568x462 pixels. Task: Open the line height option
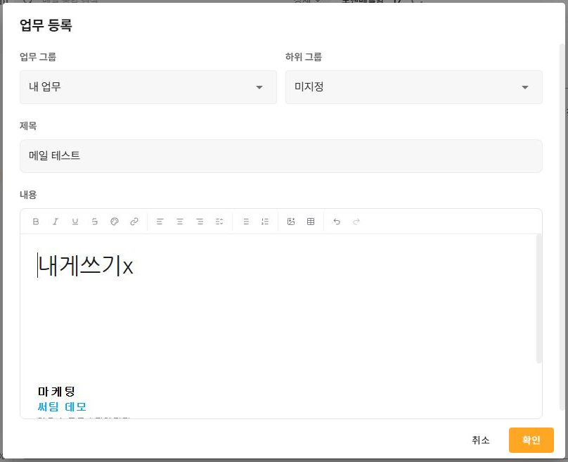coord(219,222)
